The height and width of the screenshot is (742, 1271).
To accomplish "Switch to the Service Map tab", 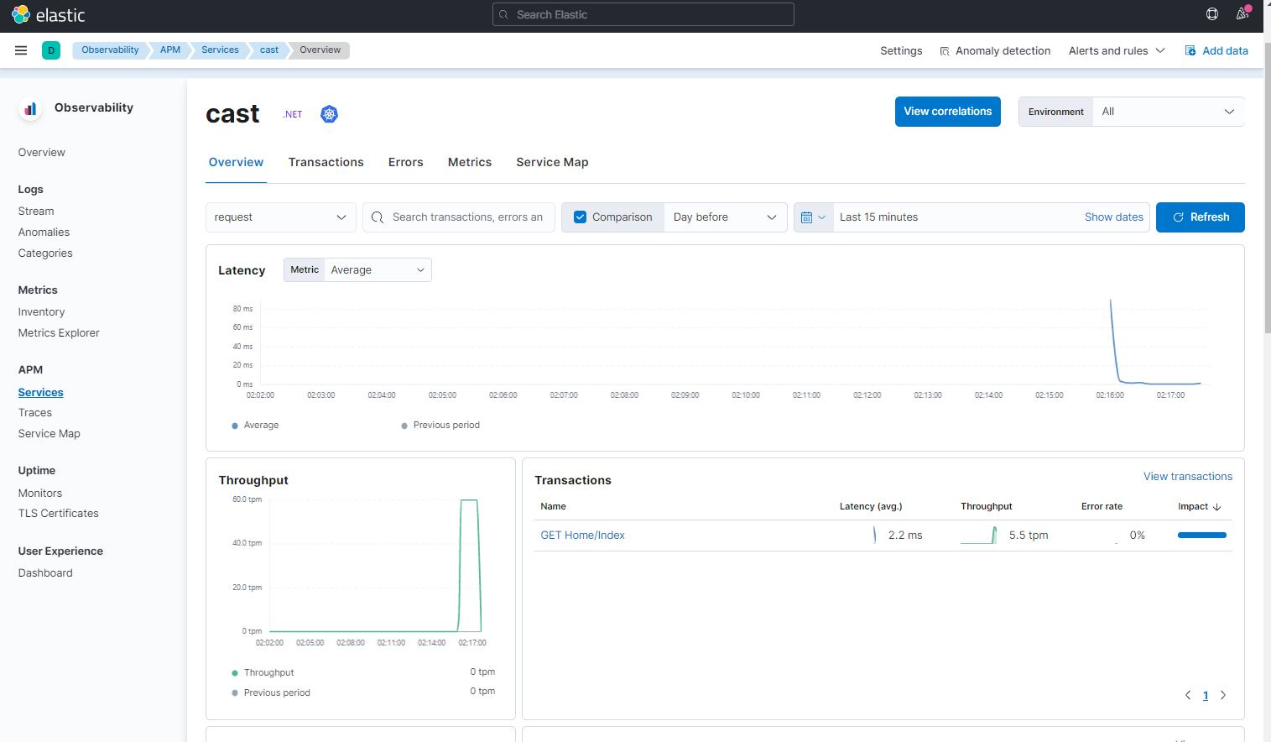I will tap(552, 163).
